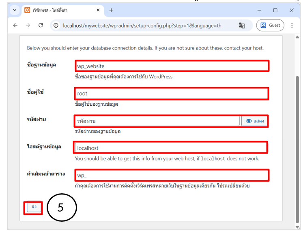
Task: Expand the tab search dropdown arrow
Action: coord(15,10)
